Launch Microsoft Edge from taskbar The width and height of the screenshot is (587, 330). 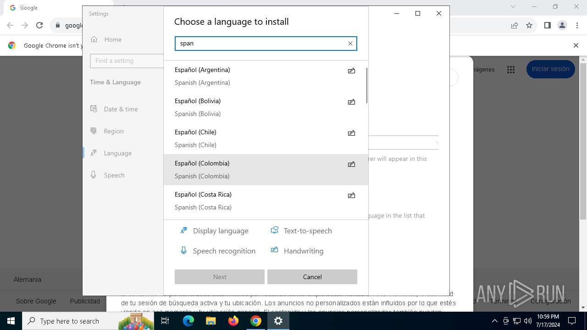click(x=188, y=321)
